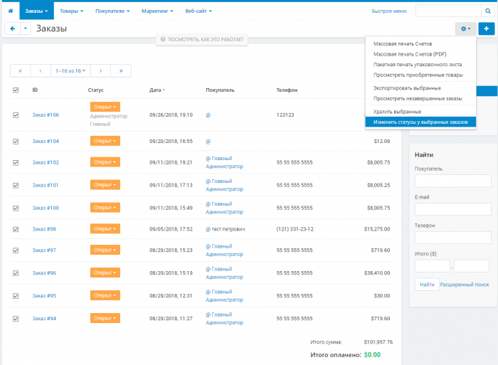
Task: Click the search magnifier icon
Action: tap(488, 11)
